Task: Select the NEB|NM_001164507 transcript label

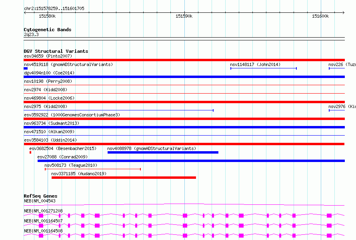Action: point(43,221)
